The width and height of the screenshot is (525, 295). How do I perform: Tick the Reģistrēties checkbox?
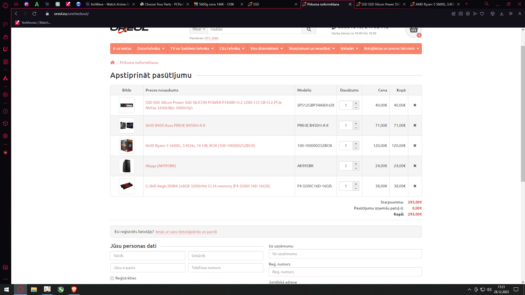(112, 278)
